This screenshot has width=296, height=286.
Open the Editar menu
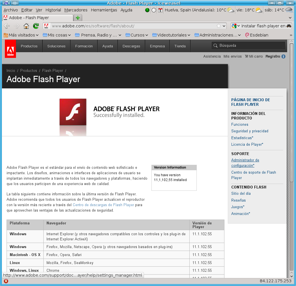pos(27,10)
